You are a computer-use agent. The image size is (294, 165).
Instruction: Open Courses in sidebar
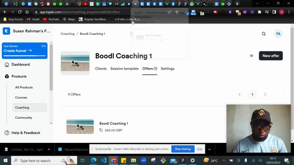click(x=21, y=97)
